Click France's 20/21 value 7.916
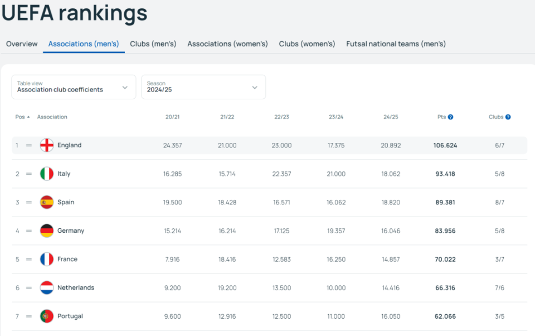This screenshot has height=336, width=535. pyautogui.click(x=173, y=260)
